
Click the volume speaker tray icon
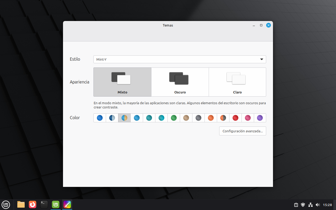pyautogui.click(x=318, y=205)
